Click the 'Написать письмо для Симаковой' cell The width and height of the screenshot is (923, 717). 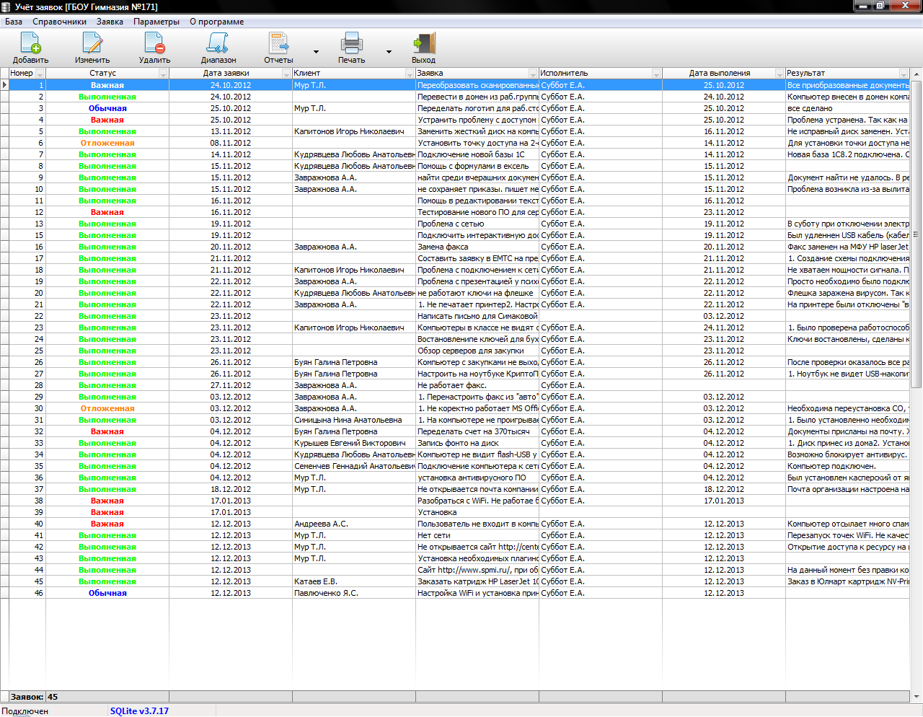point(477,316)
